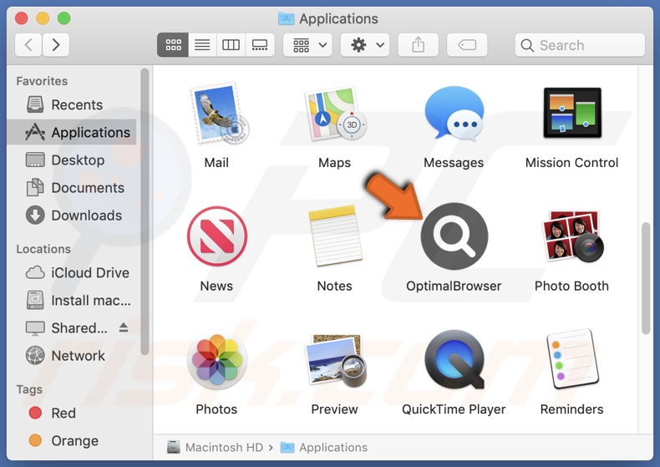Open the Preview application icon
This screenshot has width=660, height=467.
coord(336,360)
